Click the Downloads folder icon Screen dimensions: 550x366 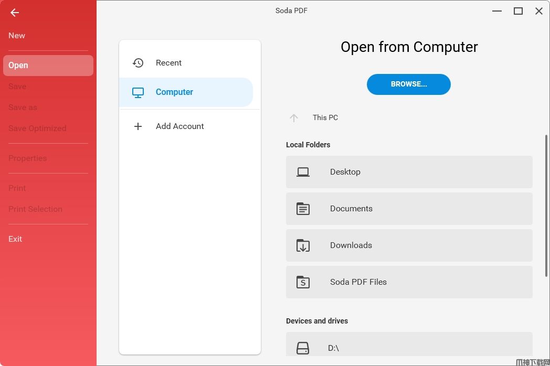[x=303, y=245]
